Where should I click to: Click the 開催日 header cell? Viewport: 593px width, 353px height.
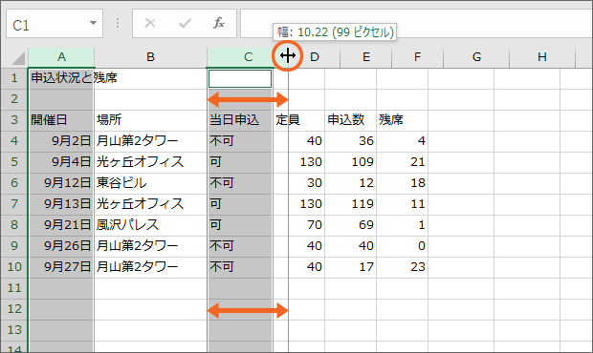click(61, 120)
